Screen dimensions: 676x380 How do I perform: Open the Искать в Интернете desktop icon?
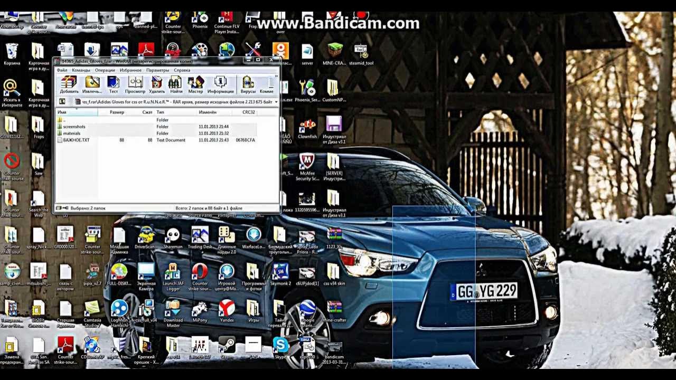click(12, 93)
